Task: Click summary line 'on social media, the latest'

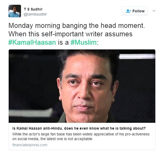Action: coord(53,139)
